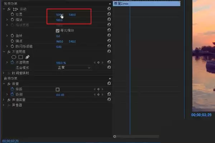Expand the 级别 parameter

7,94
